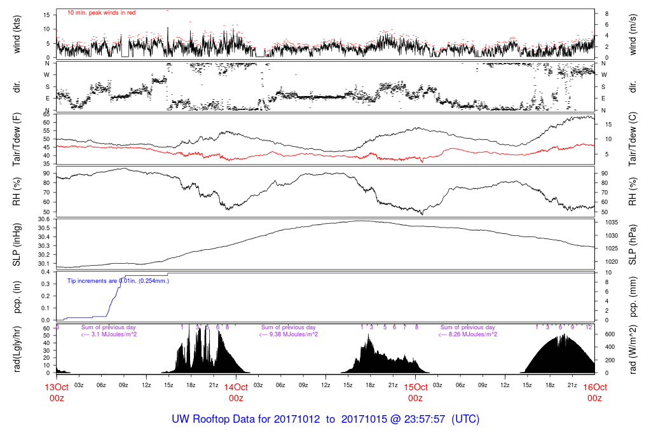
Task: Click the 'UW Rooftop Data for 20171012' title
Action: [x=246, y=420]
